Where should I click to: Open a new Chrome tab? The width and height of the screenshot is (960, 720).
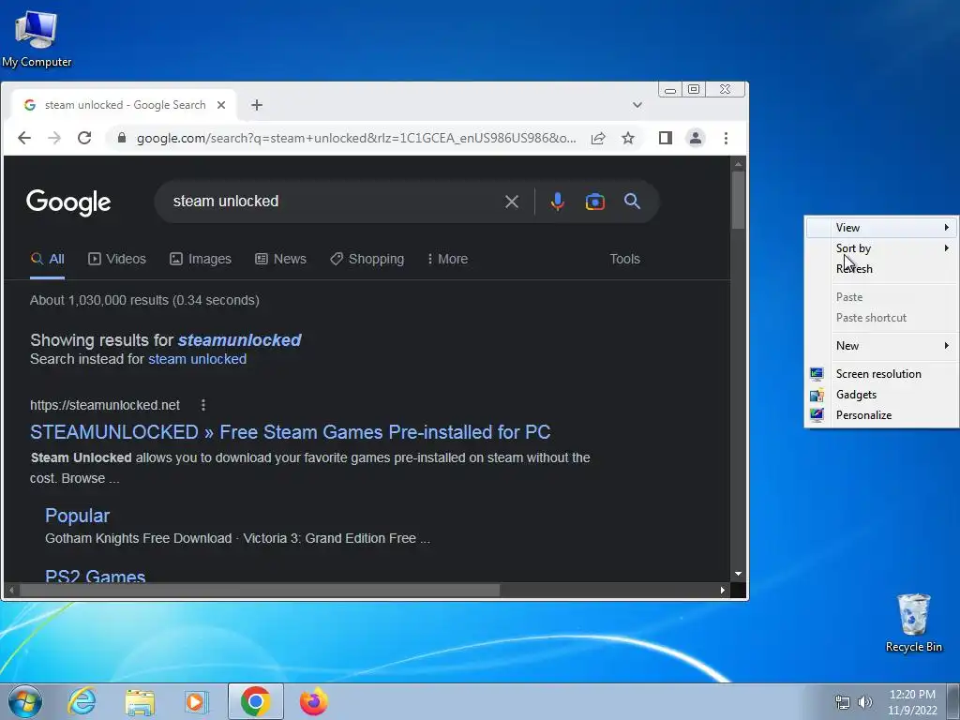click(257, 105)
